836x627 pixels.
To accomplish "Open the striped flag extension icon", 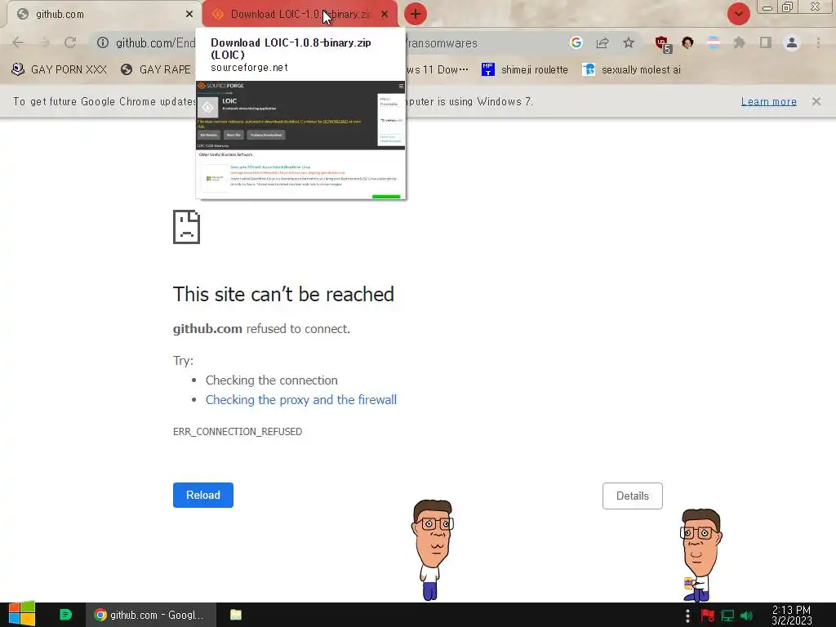I will (714, 42).
